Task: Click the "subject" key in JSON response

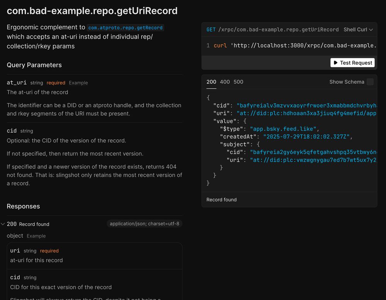Action: point(235,144)
